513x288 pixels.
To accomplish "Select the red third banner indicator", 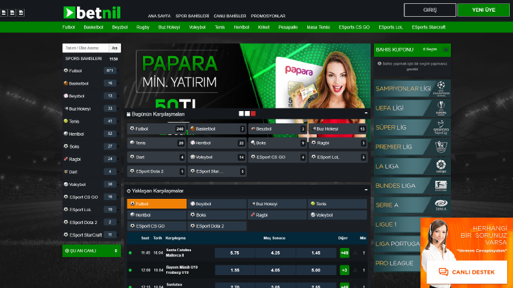I will [x=253, y=114].
